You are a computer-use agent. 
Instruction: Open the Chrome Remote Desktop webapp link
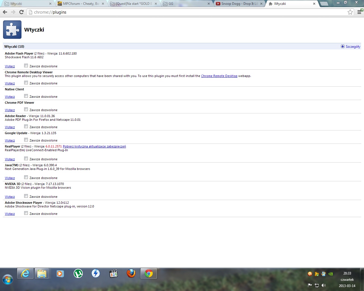[219, 76]
